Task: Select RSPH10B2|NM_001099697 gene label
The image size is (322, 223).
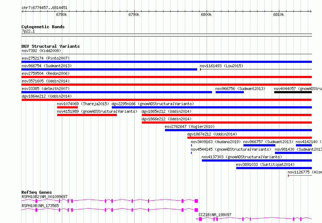Action: click(45, 197)
